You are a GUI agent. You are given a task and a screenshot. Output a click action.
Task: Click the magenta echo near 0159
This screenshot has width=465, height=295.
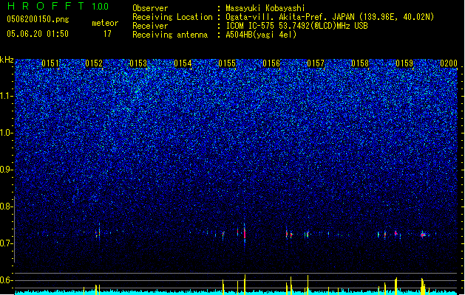click(x=424, y=235)
